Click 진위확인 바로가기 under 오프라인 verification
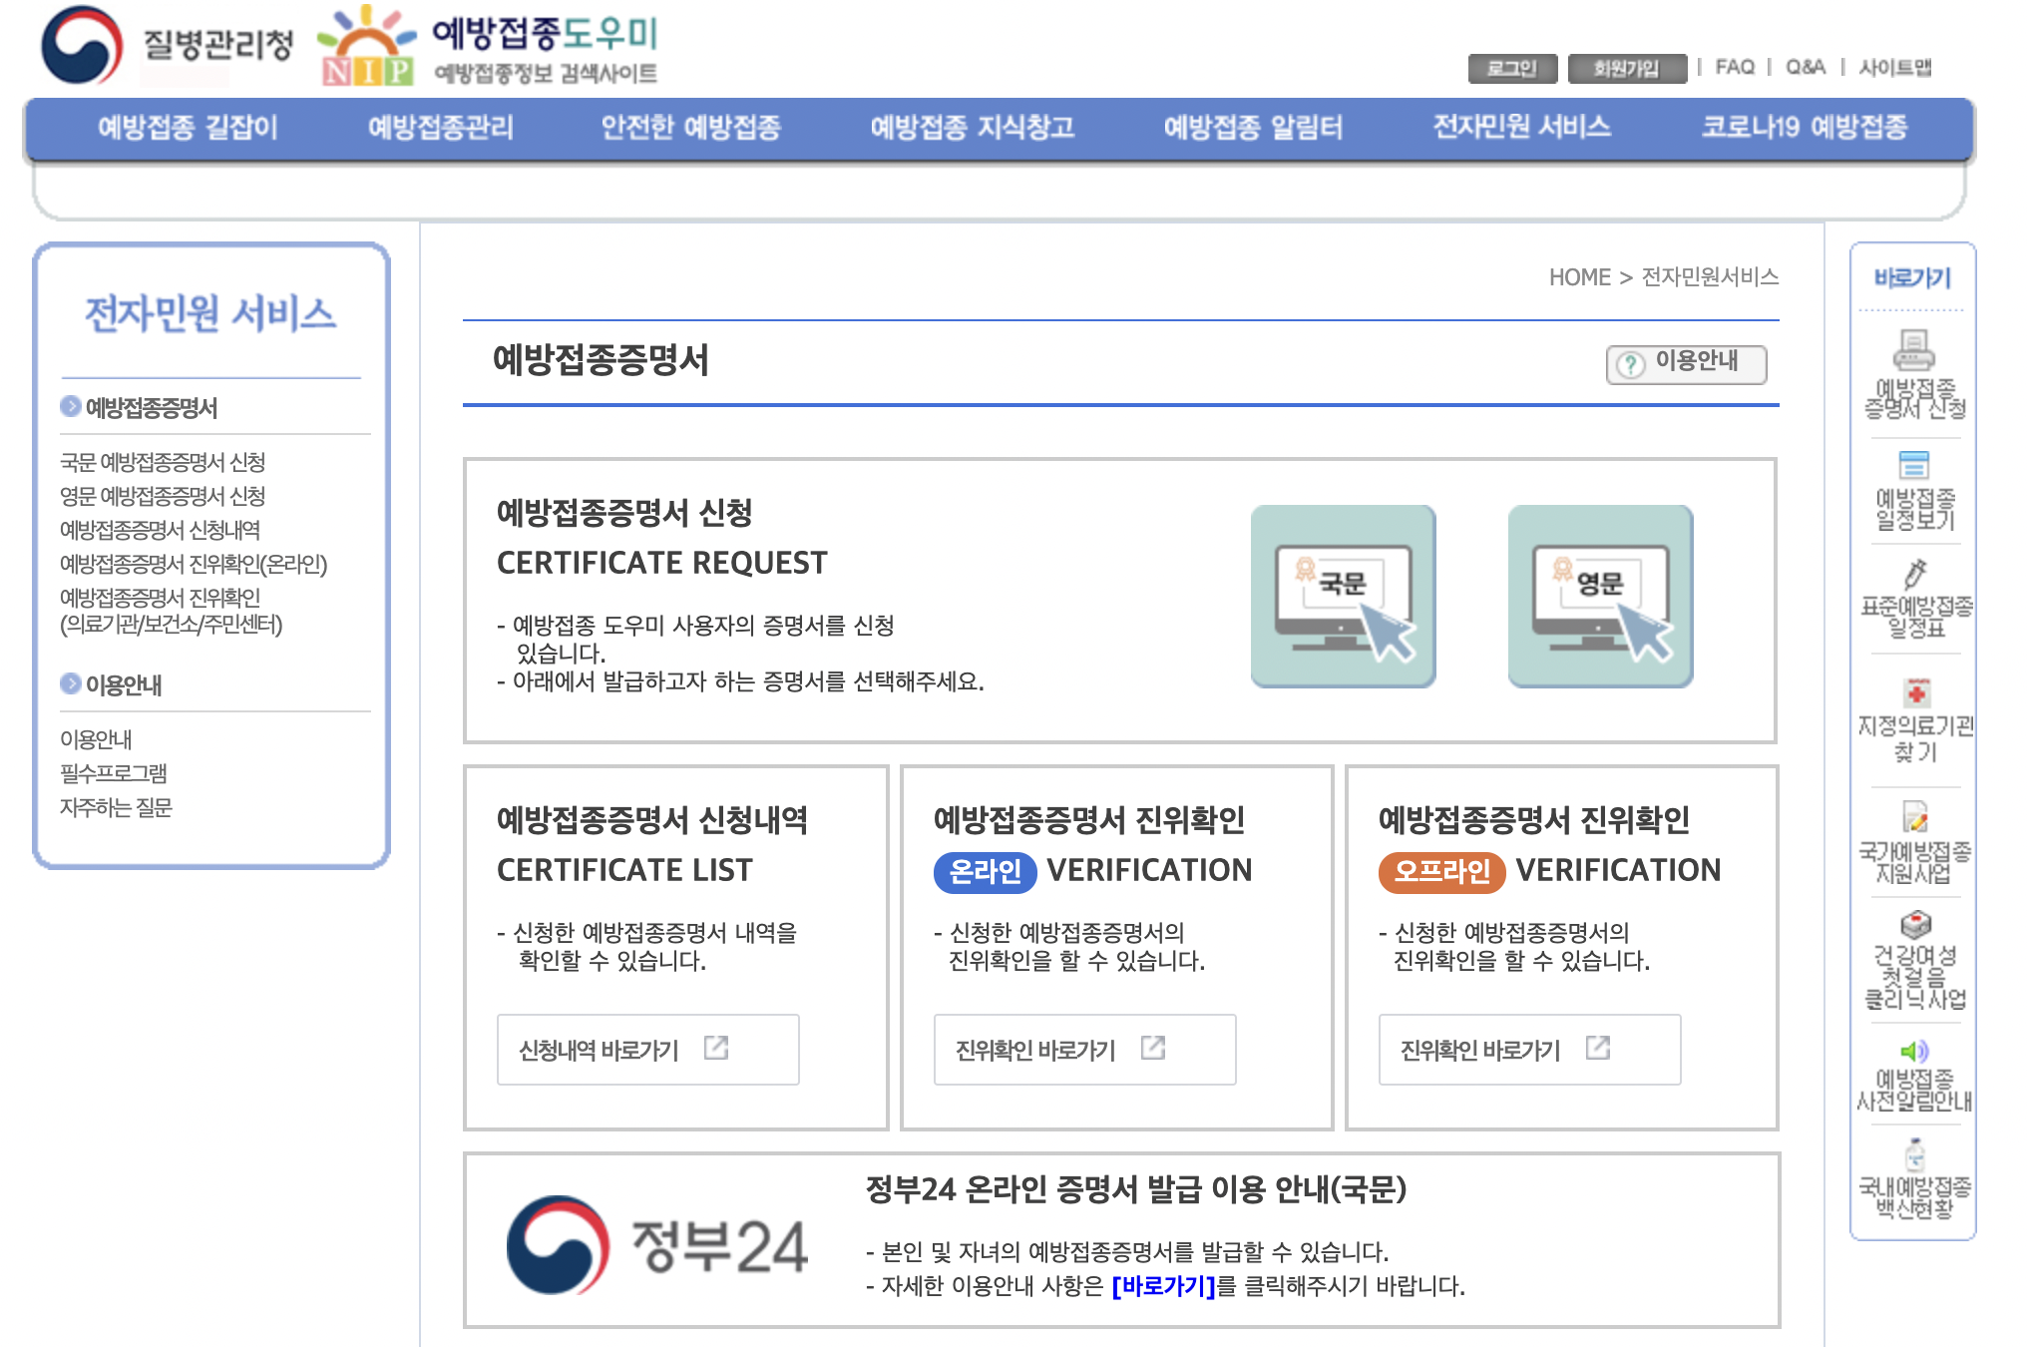The width and height of the screenshot is (2027, 1347). pos(1528,1050)
